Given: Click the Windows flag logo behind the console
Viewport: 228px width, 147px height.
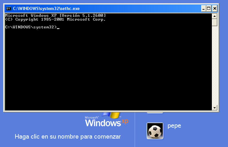Looking at the screenshot, I should click(x=111, y=115).
